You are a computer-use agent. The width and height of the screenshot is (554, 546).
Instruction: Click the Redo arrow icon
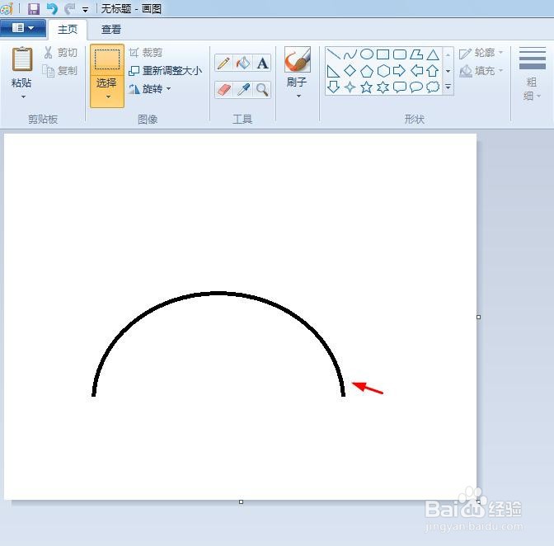click(70, 9)
